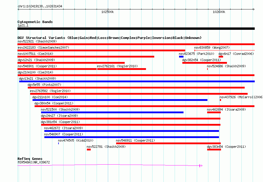
Task: Click the 102600k ruler label
Action: (x=219, y=12)
